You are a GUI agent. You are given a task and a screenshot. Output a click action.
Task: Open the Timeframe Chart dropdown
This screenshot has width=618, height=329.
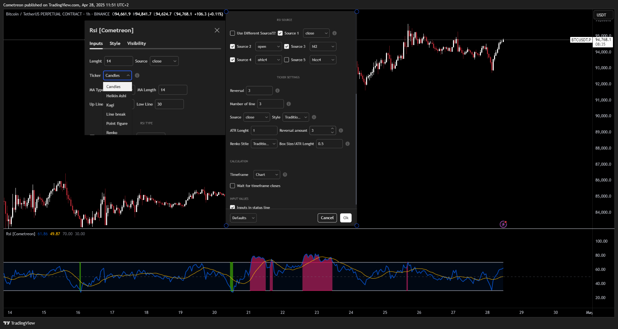coord(267,175)
